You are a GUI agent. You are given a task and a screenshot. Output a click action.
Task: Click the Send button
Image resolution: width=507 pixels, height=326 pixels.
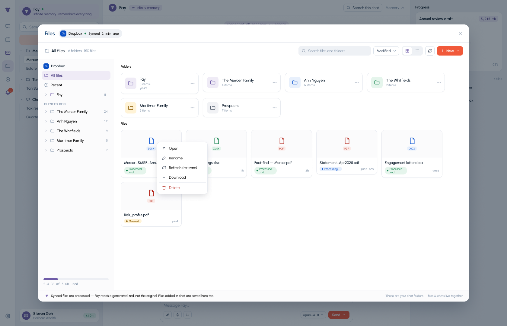pos(339,315)
